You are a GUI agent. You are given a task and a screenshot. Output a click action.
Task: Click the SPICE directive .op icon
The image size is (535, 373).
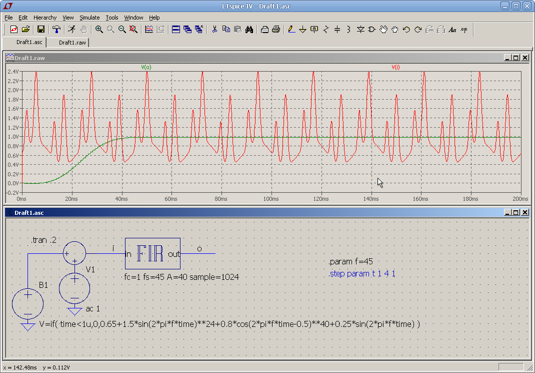coord(464,30)
